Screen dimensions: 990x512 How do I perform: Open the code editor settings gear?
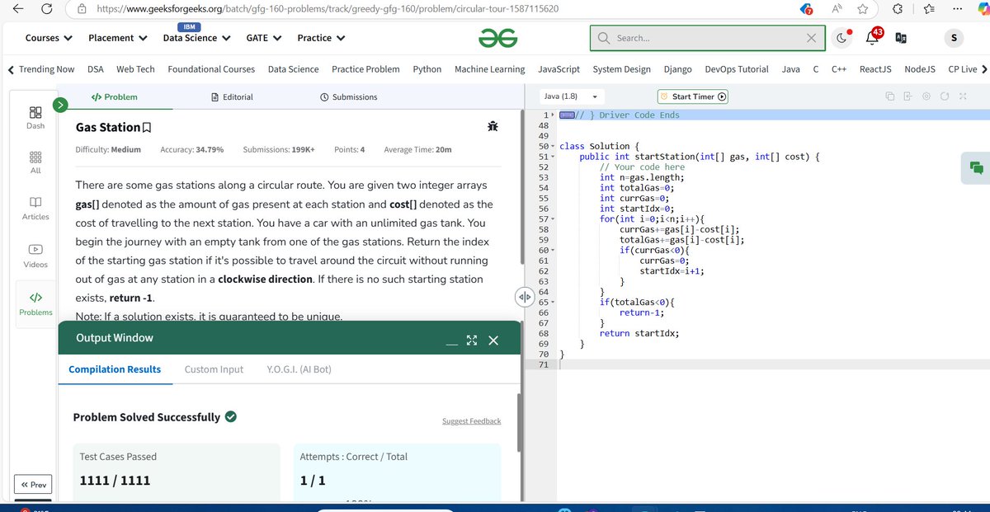pyautogui.click(x=926, y=96)
